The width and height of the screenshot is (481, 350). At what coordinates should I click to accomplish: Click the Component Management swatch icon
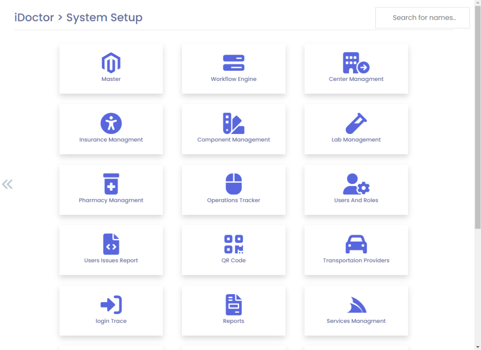(233, 123)
